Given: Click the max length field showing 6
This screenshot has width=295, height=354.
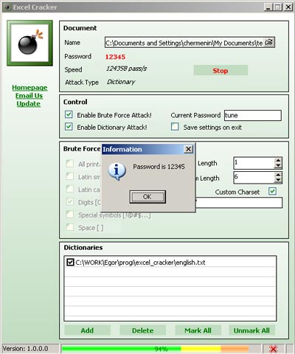Looking at the screenshot, I should click(254, 178).
